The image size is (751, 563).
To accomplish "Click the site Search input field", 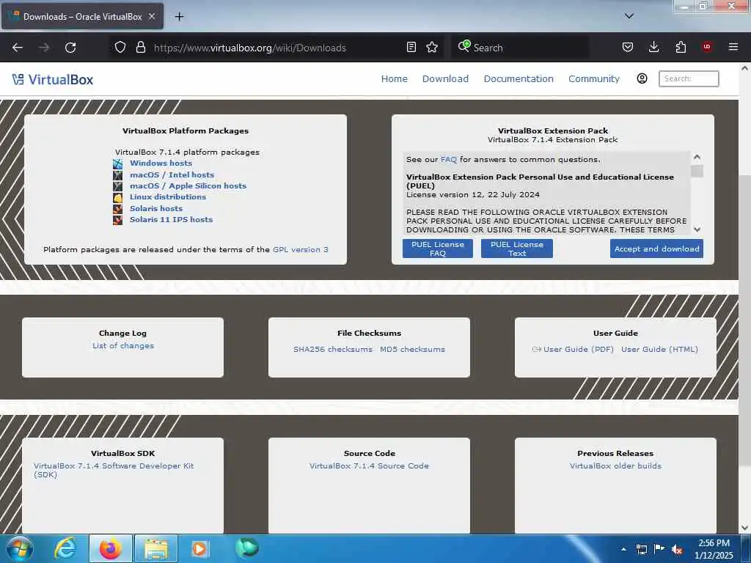I will pos(689,78).
